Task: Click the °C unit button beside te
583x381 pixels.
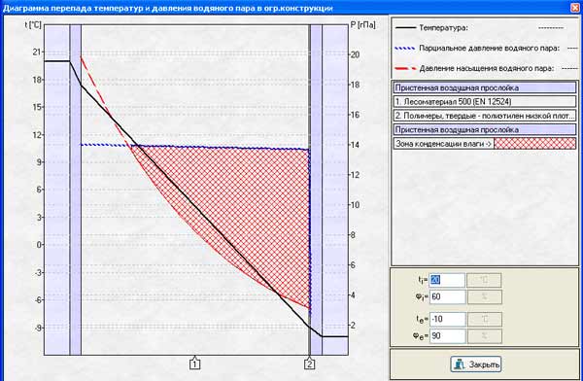Action: [x=485, y=319]
